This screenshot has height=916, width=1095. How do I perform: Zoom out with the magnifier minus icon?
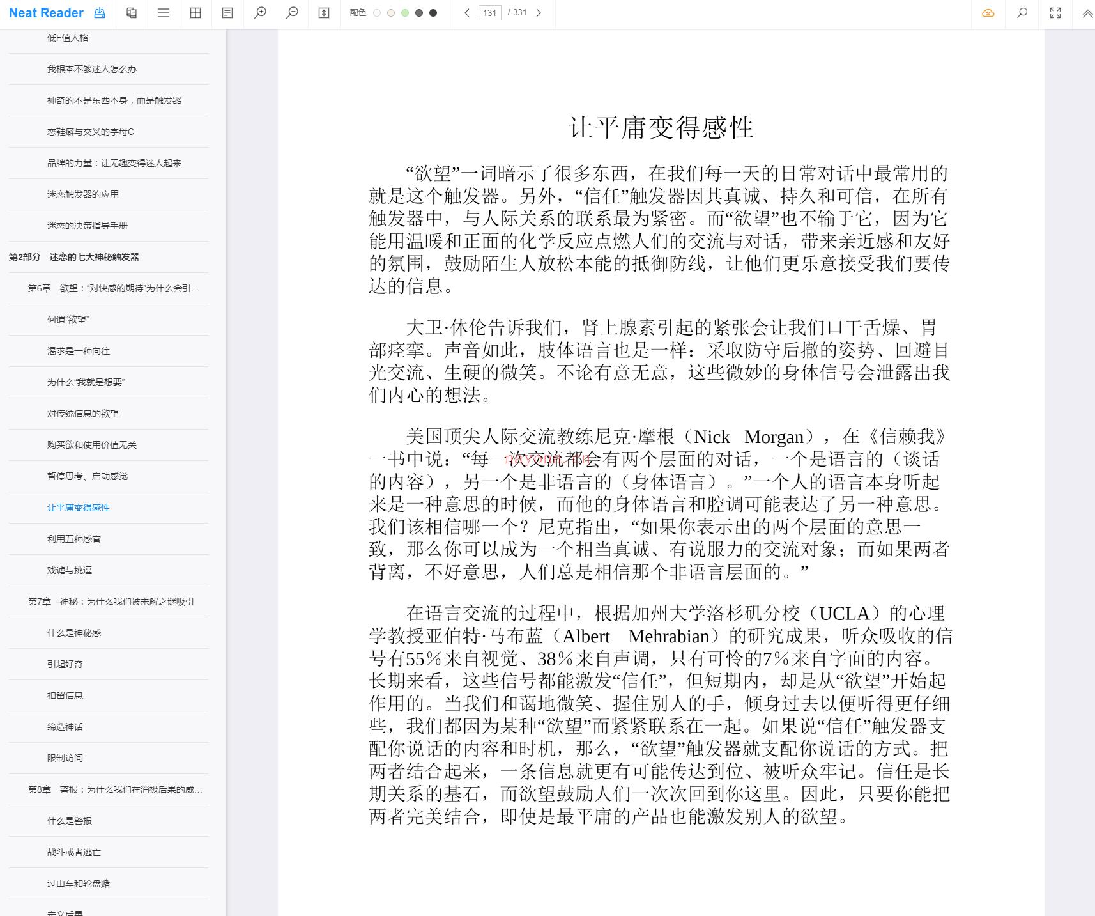pyautogui.click(x=292, y=13)
